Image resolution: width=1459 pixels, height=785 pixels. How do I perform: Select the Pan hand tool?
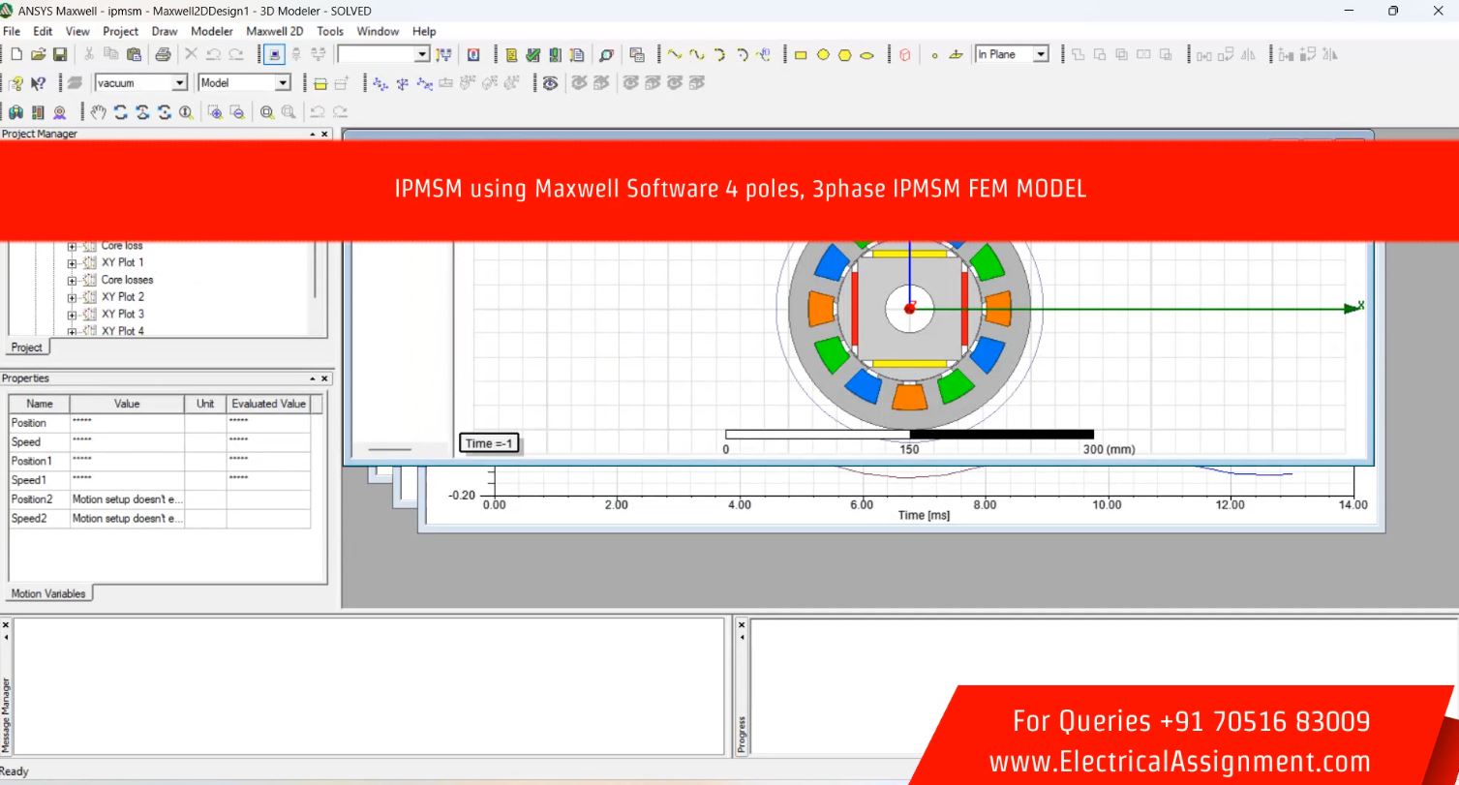pyautogui.click(x=98, y=112)
